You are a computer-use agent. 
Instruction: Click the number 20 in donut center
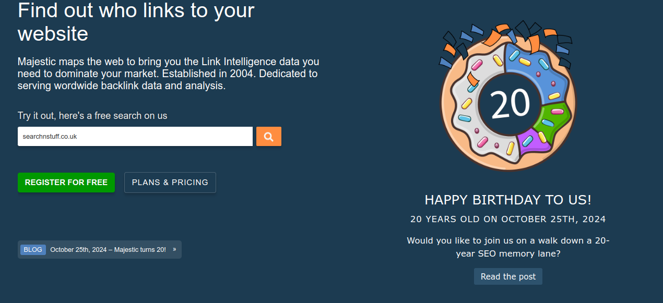(x=510, y=104)
